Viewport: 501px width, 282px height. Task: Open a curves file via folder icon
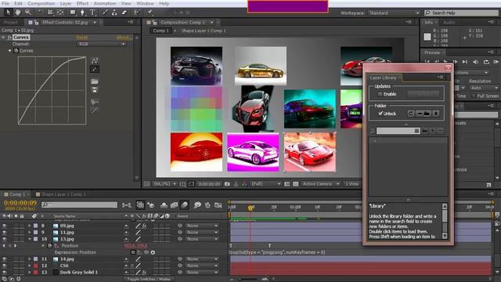(x=95, y=81)
